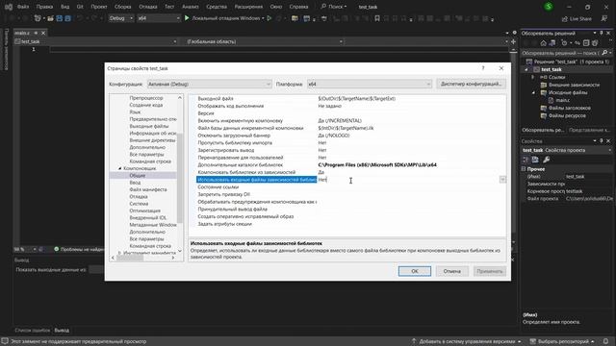The image size is (616, 346).
Task: Click Start Without Debugging outline play icon
Action: [x=269, y=18]
